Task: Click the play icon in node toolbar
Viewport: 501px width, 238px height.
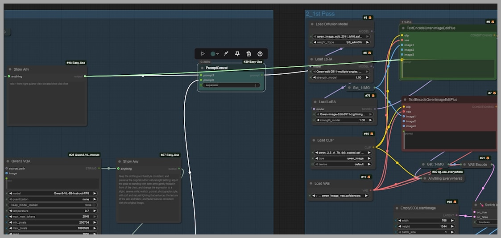Action: tap(203, 54)
